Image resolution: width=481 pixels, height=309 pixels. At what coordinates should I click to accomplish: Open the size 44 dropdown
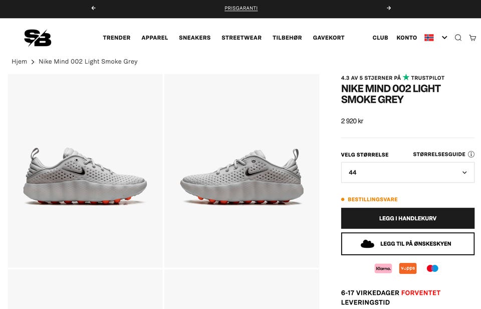point(408,173)
